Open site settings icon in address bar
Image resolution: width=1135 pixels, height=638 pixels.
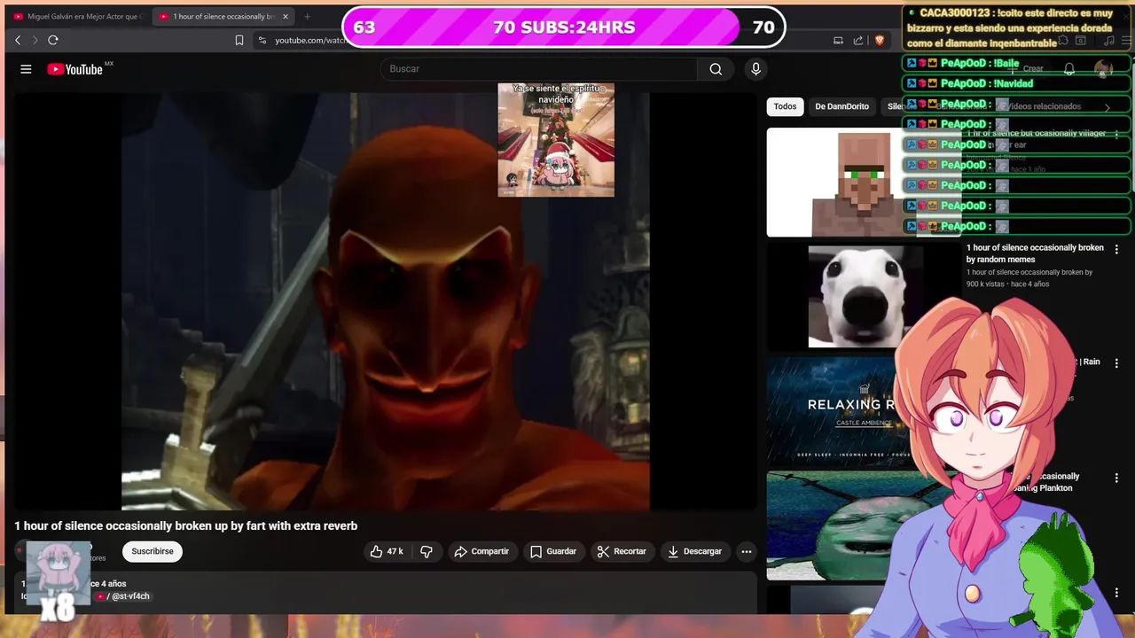262,40
